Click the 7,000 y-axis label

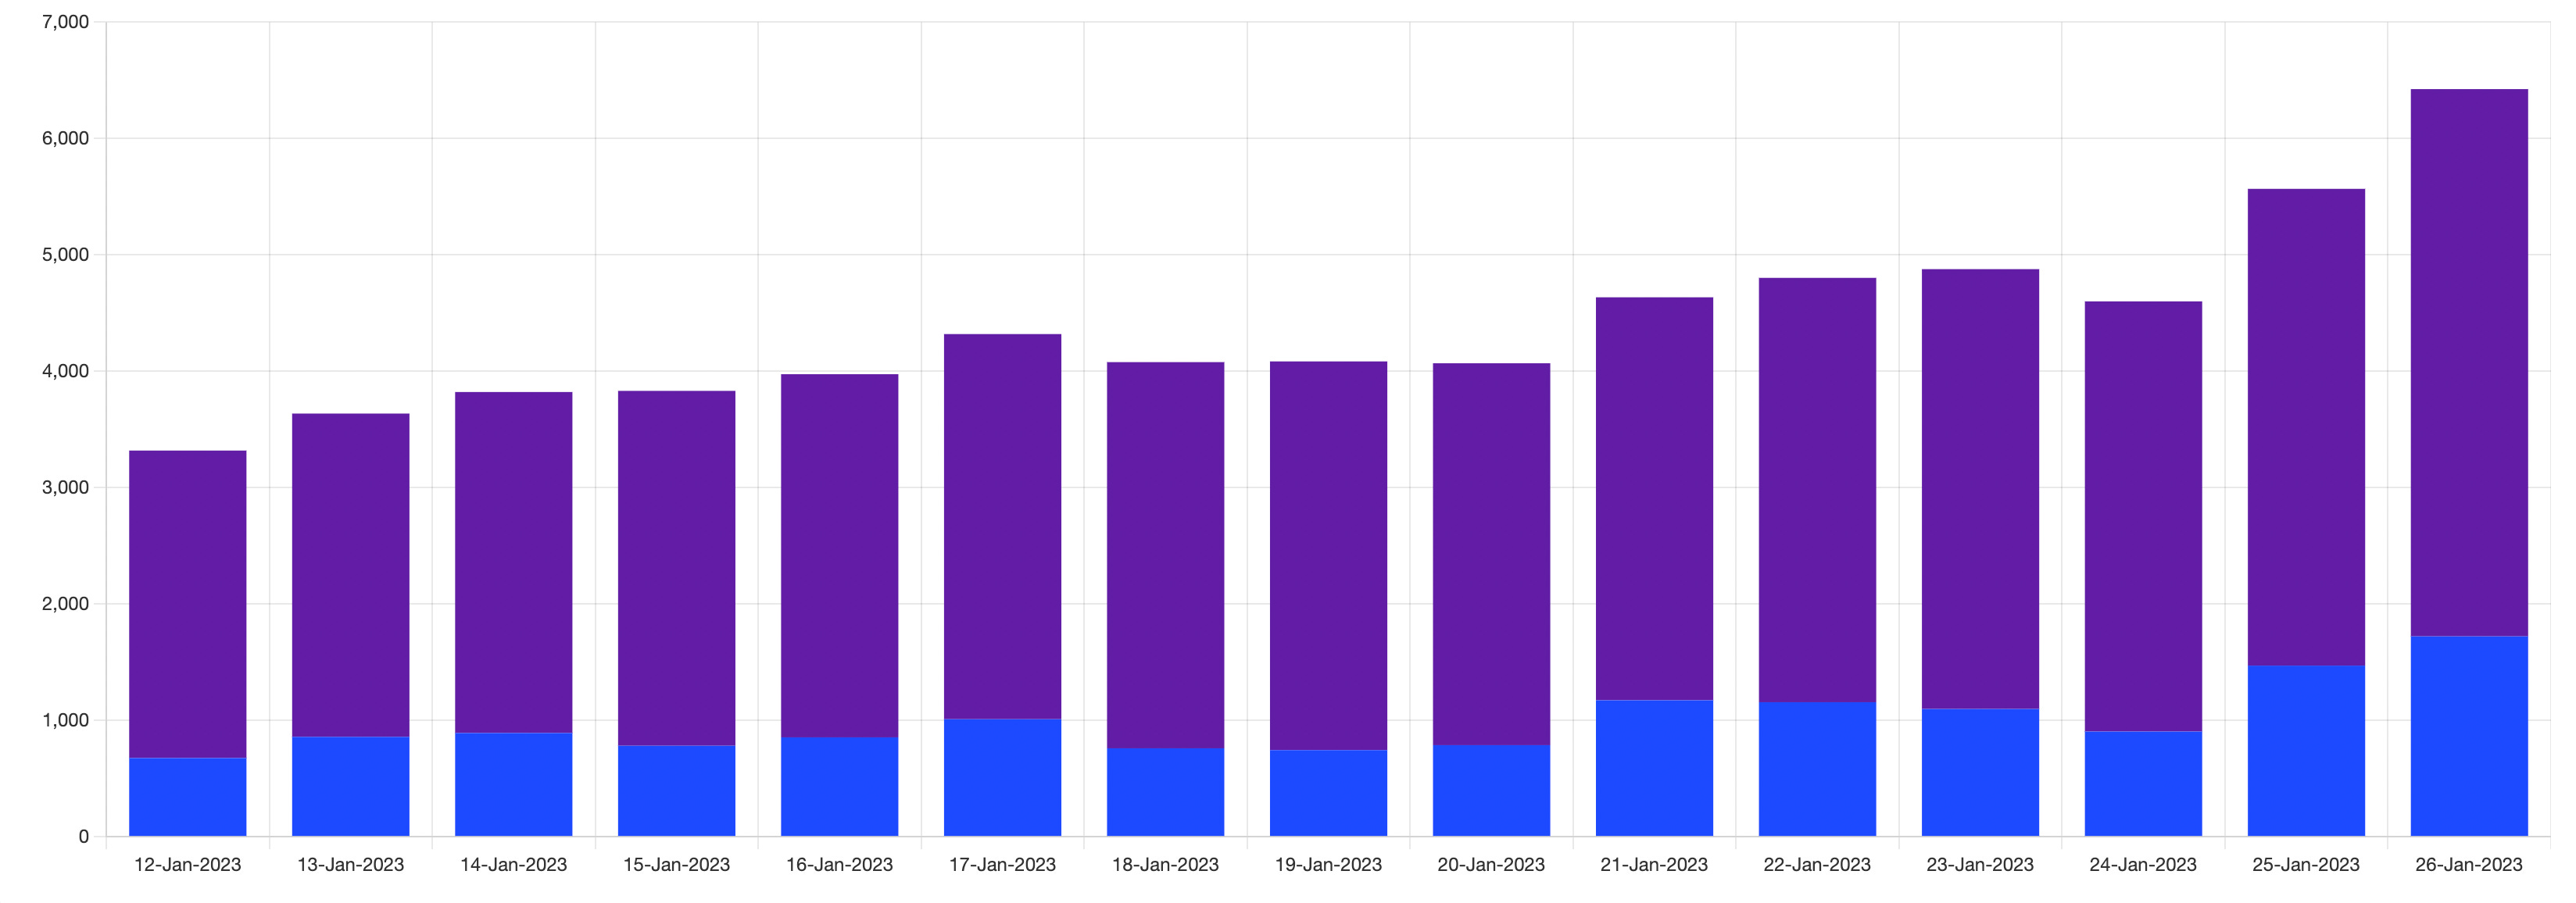point(65,22)
